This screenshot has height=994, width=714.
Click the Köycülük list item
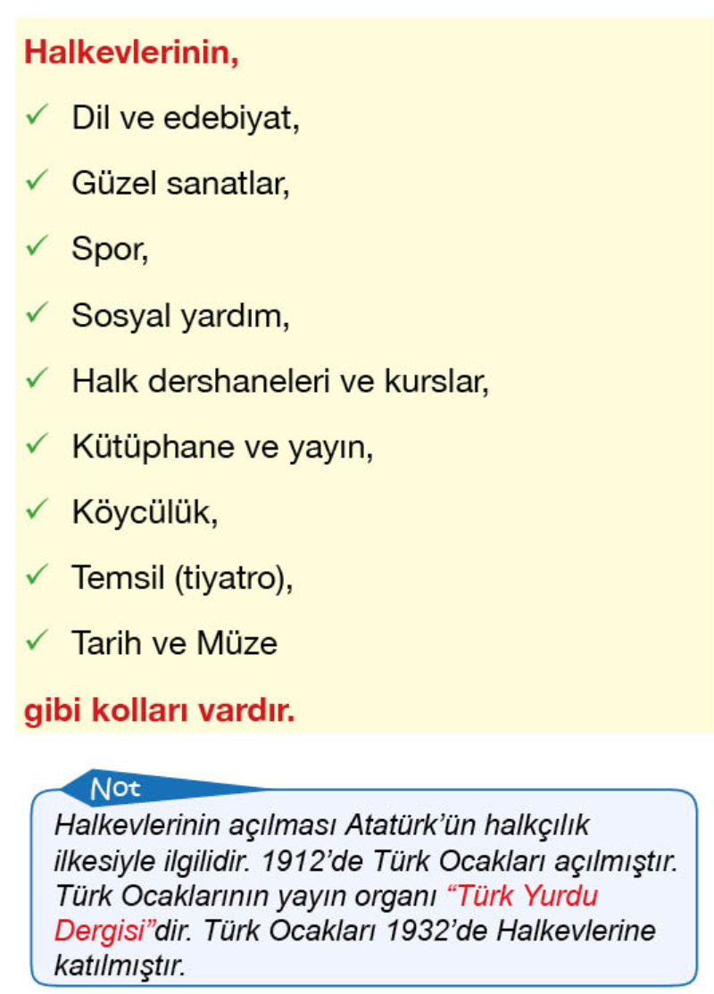[145, 511]
